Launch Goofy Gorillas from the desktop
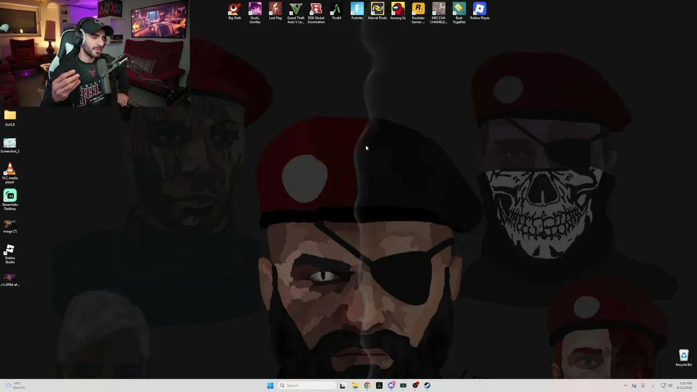 click(255, 13)
